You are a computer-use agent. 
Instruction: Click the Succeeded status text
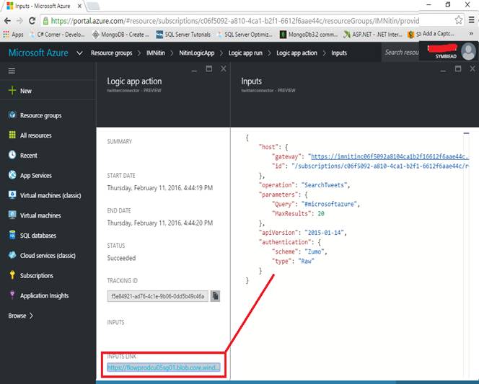[x=121, y=258]
